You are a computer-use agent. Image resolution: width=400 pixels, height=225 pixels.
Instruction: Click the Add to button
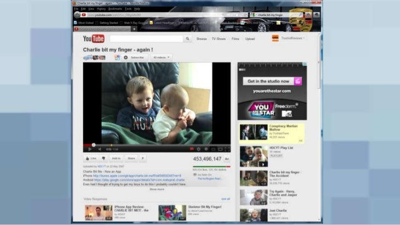click(x=116, y=159)
